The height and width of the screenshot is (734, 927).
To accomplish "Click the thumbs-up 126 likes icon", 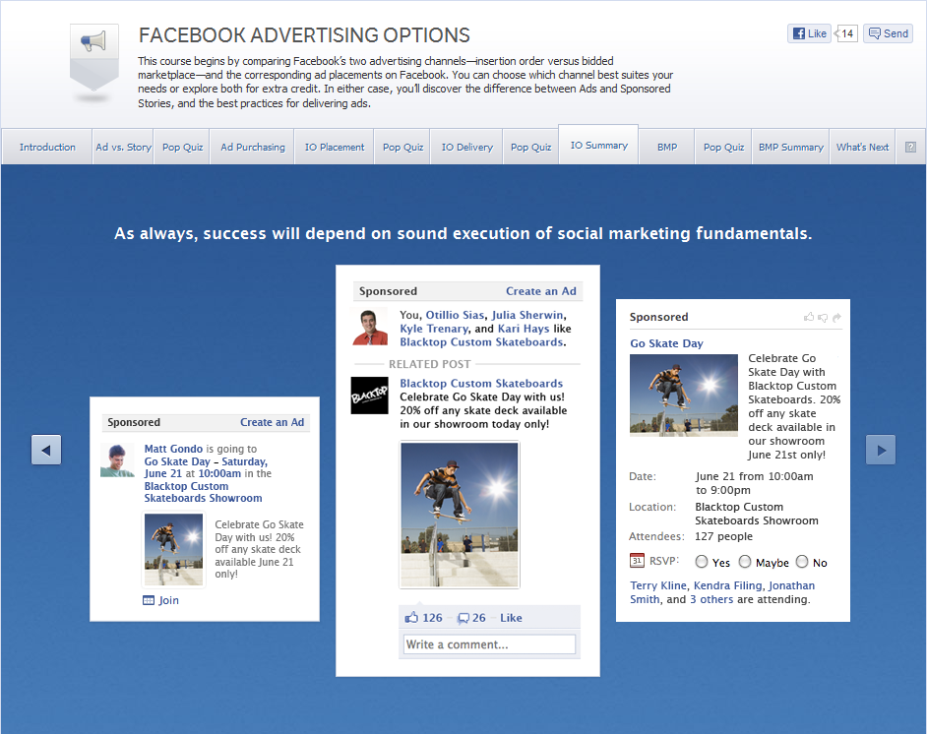I will (x=411, y=618).
